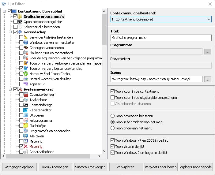Uncheck Toon Vista in de lijst

coord(113,147)
